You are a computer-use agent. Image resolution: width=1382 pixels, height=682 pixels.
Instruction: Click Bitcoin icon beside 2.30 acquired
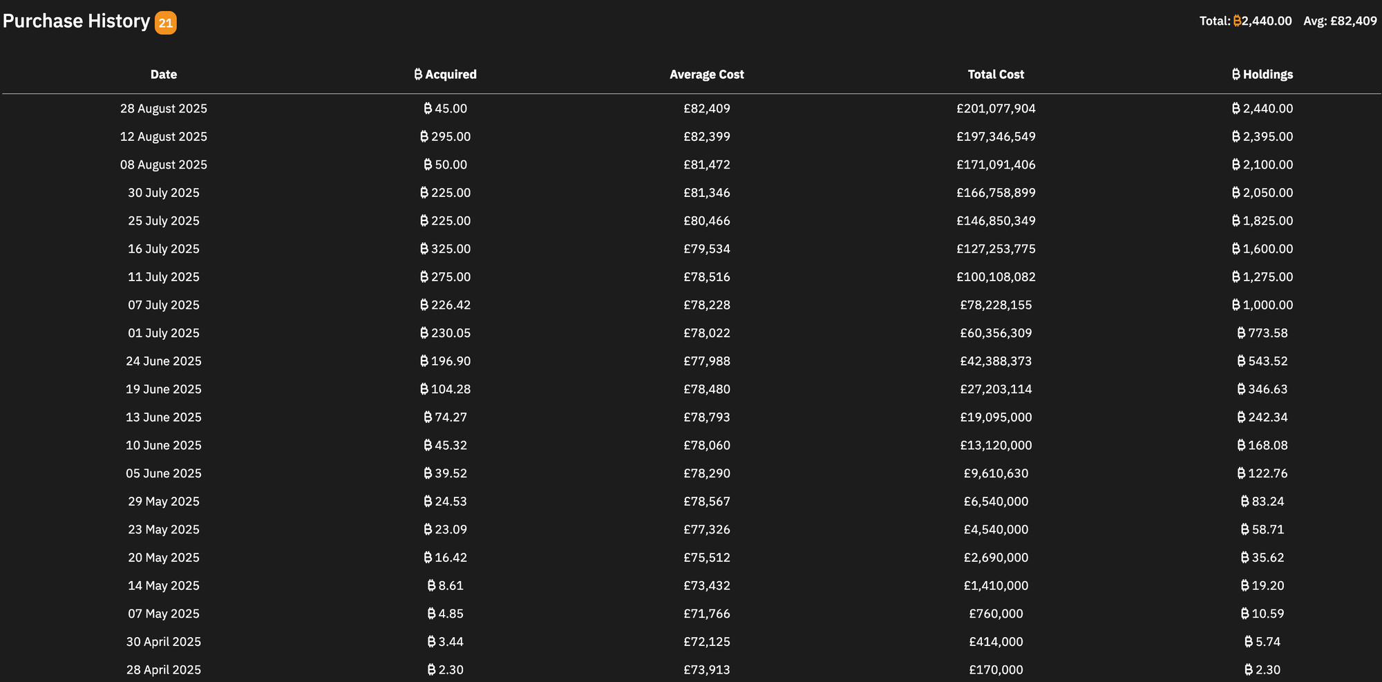pyautogui.click(x=431, y=670)
